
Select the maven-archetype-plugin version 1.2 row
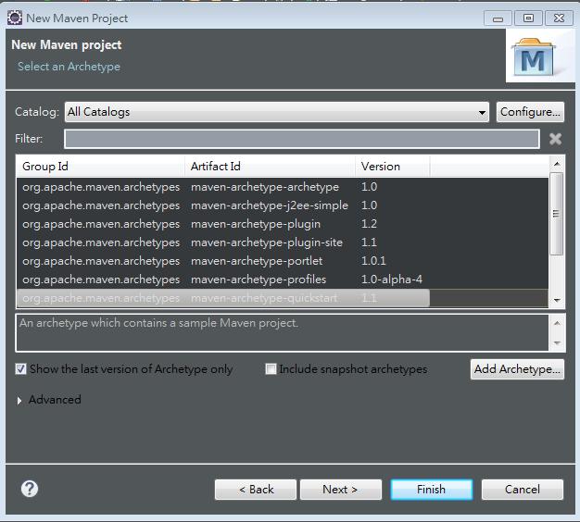(283, 224)
